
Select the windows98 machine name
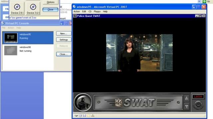click(25, 47)
